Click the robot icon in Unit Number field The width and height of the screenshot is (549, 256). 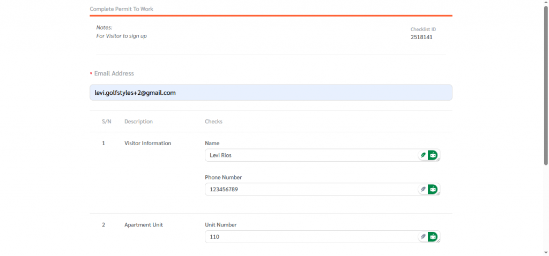point(433,237)
